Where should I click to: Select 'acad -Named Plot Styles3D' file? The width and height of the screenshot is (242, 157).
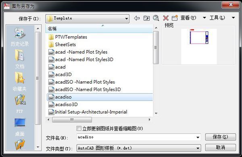click(x=81, y=60)
